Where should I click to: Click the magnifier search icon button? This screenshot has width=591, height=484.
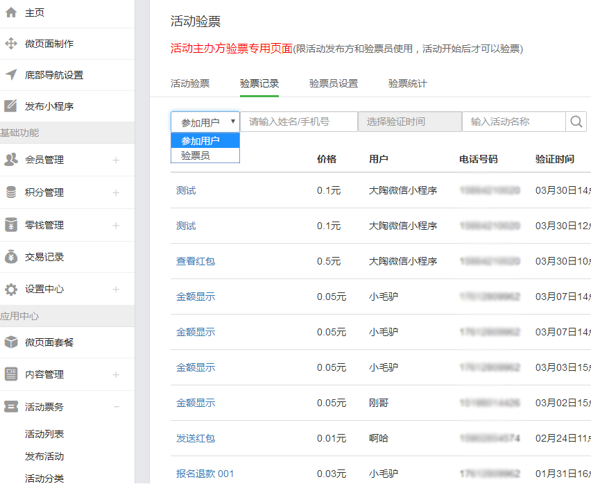[x=576, y=122]
